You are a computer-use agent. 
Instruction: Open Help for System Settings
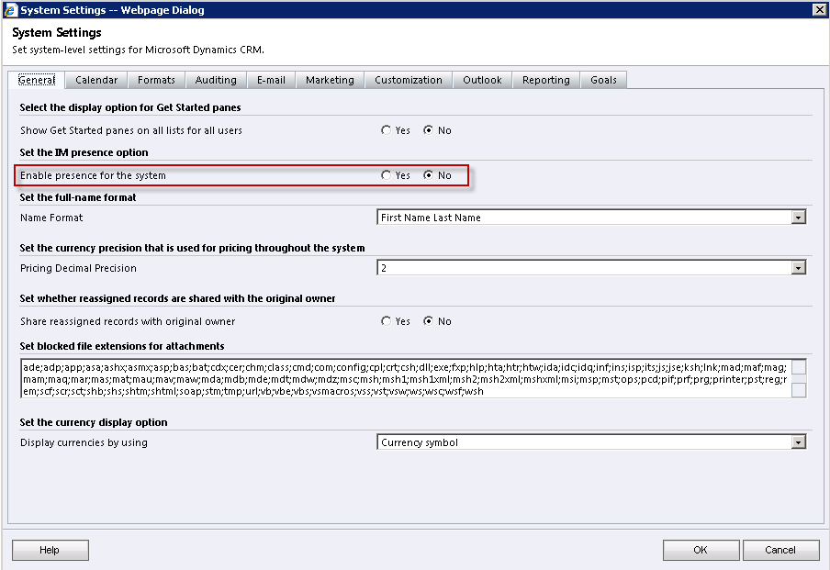(x=50, y=550)
